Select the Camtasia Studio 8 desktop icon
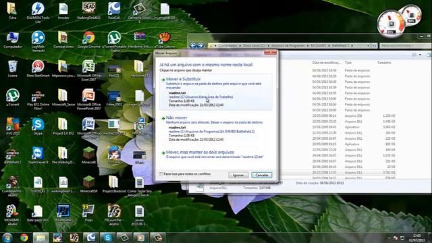This screenshot has height=243, width=432. click(139, 12)
